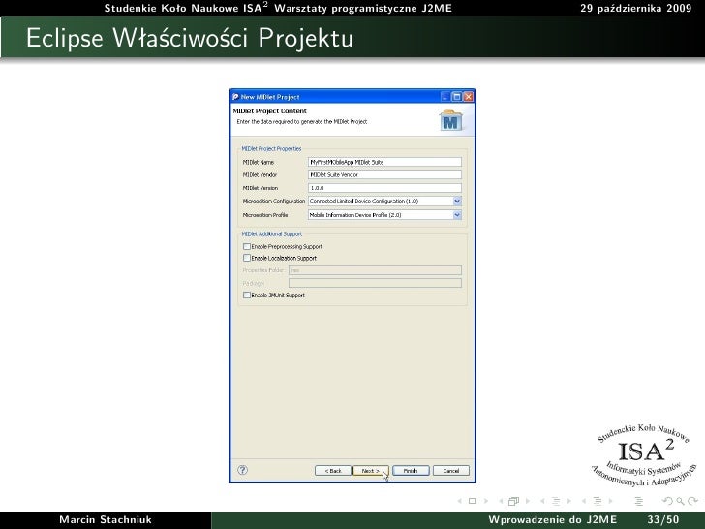The height and width of the screenshot is (529, 705).
Task: Click the 'MIDlet Project Properties' group label
Action: (271, 149)
